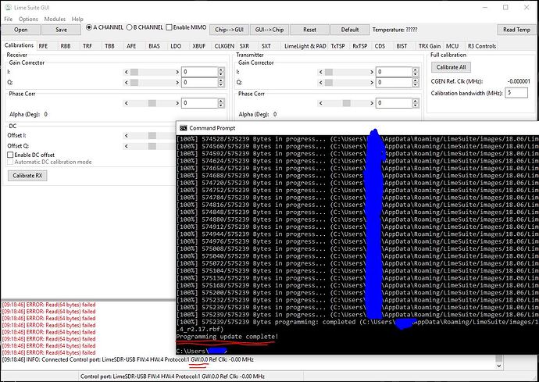Viewport: 539px width, 382px height.
Task: Click the Calibration bandwidth input field
Action: pos(516,92)
